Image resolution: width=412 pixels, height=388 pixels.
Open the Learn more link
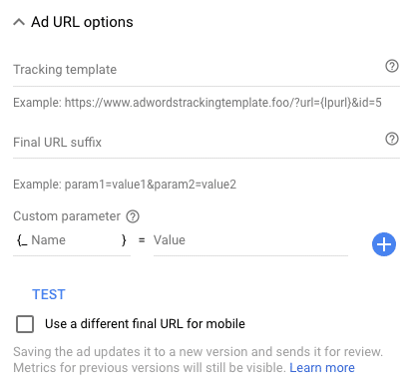[x=322, y=368]
